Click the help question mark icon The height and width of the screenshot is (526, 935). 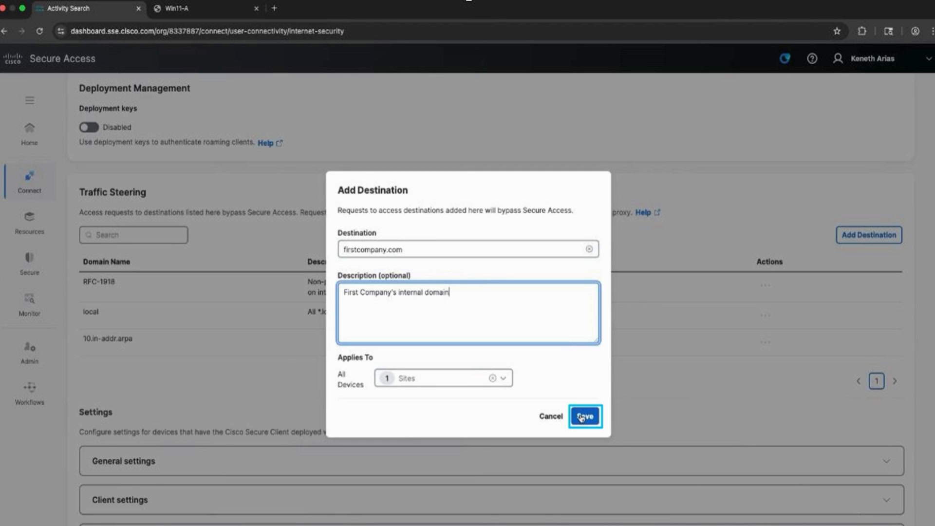[x=812, y=58]
